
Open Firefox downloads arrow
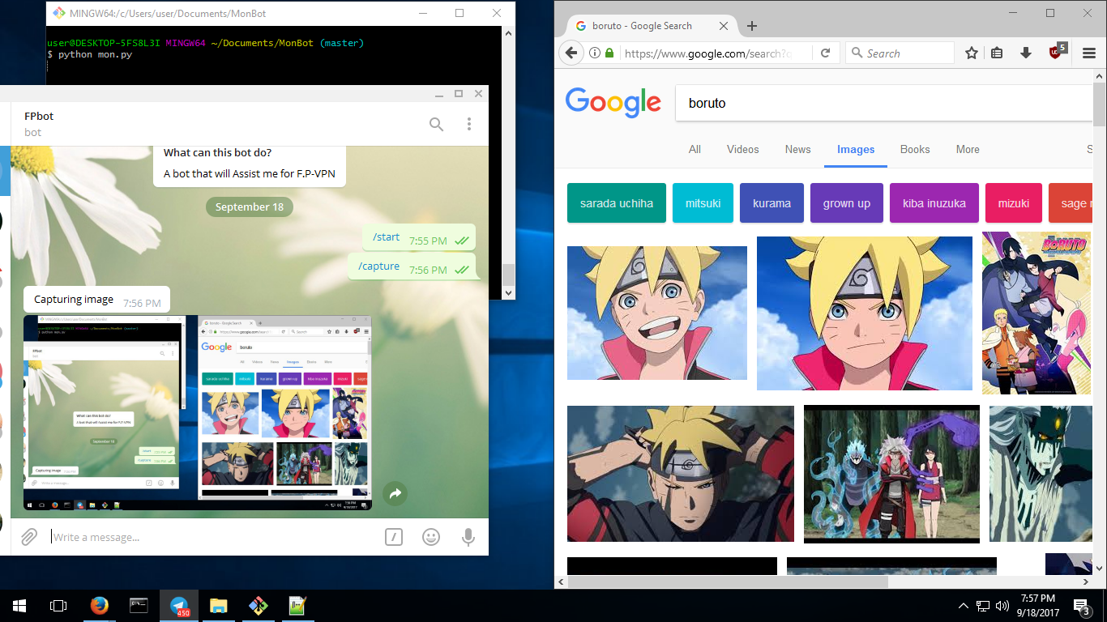click(x=1026, y=53)
